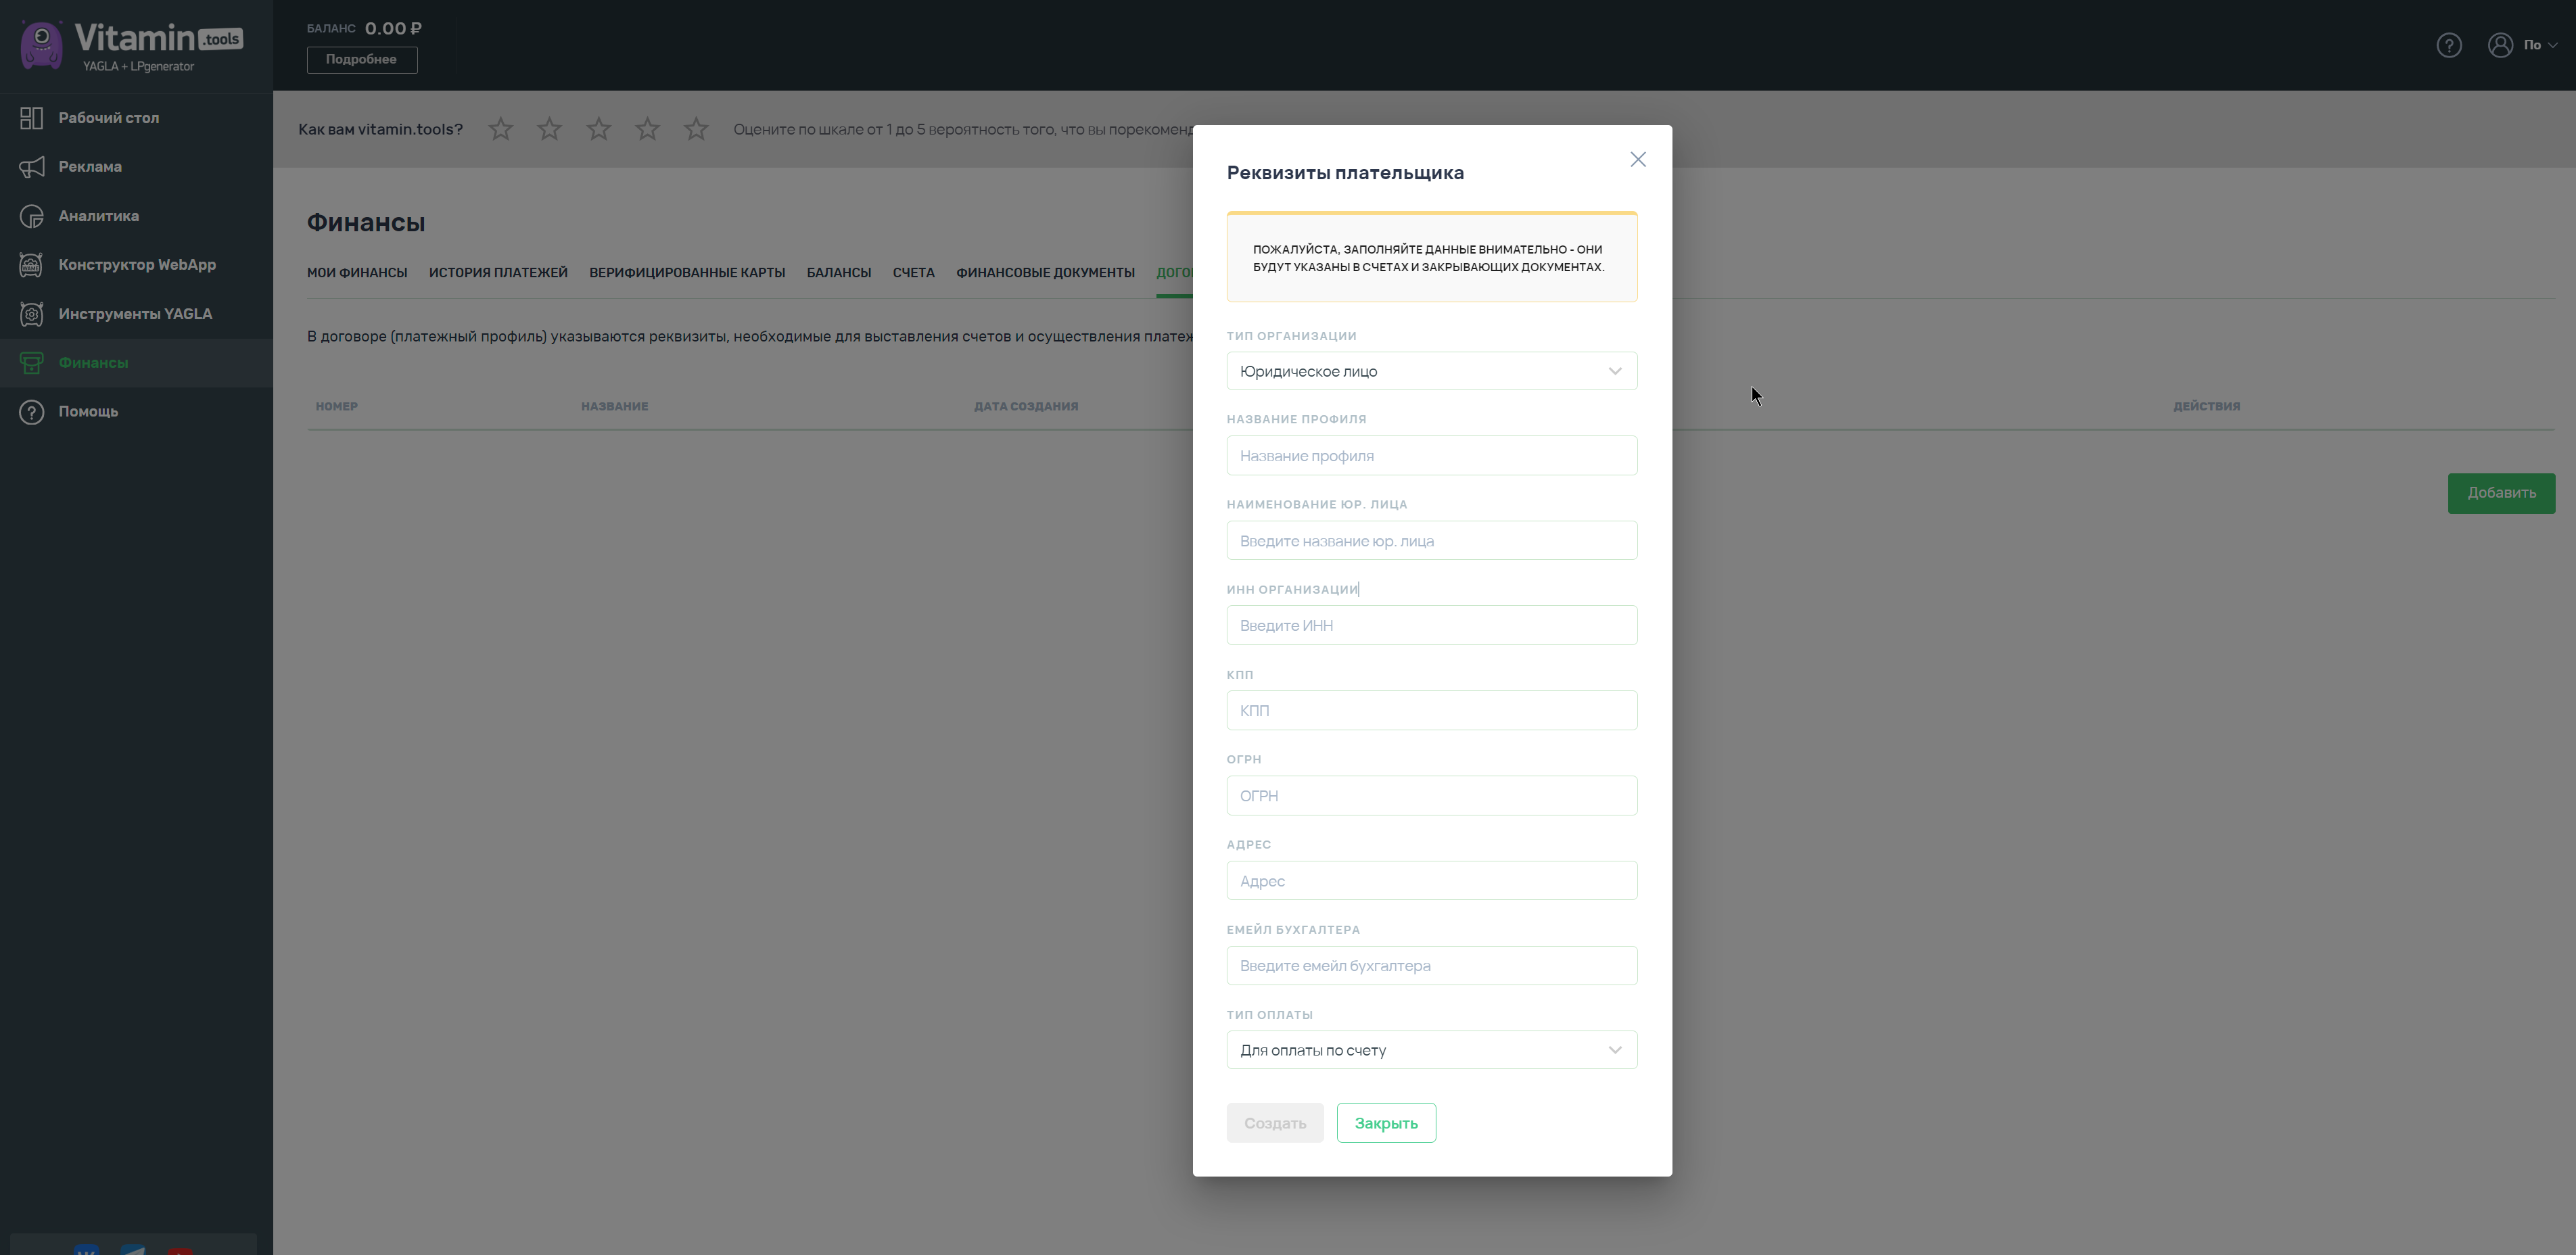Click the Инструменты YAGLA sidebar icon
2576x1255 pixels.
tap(31, 314)
